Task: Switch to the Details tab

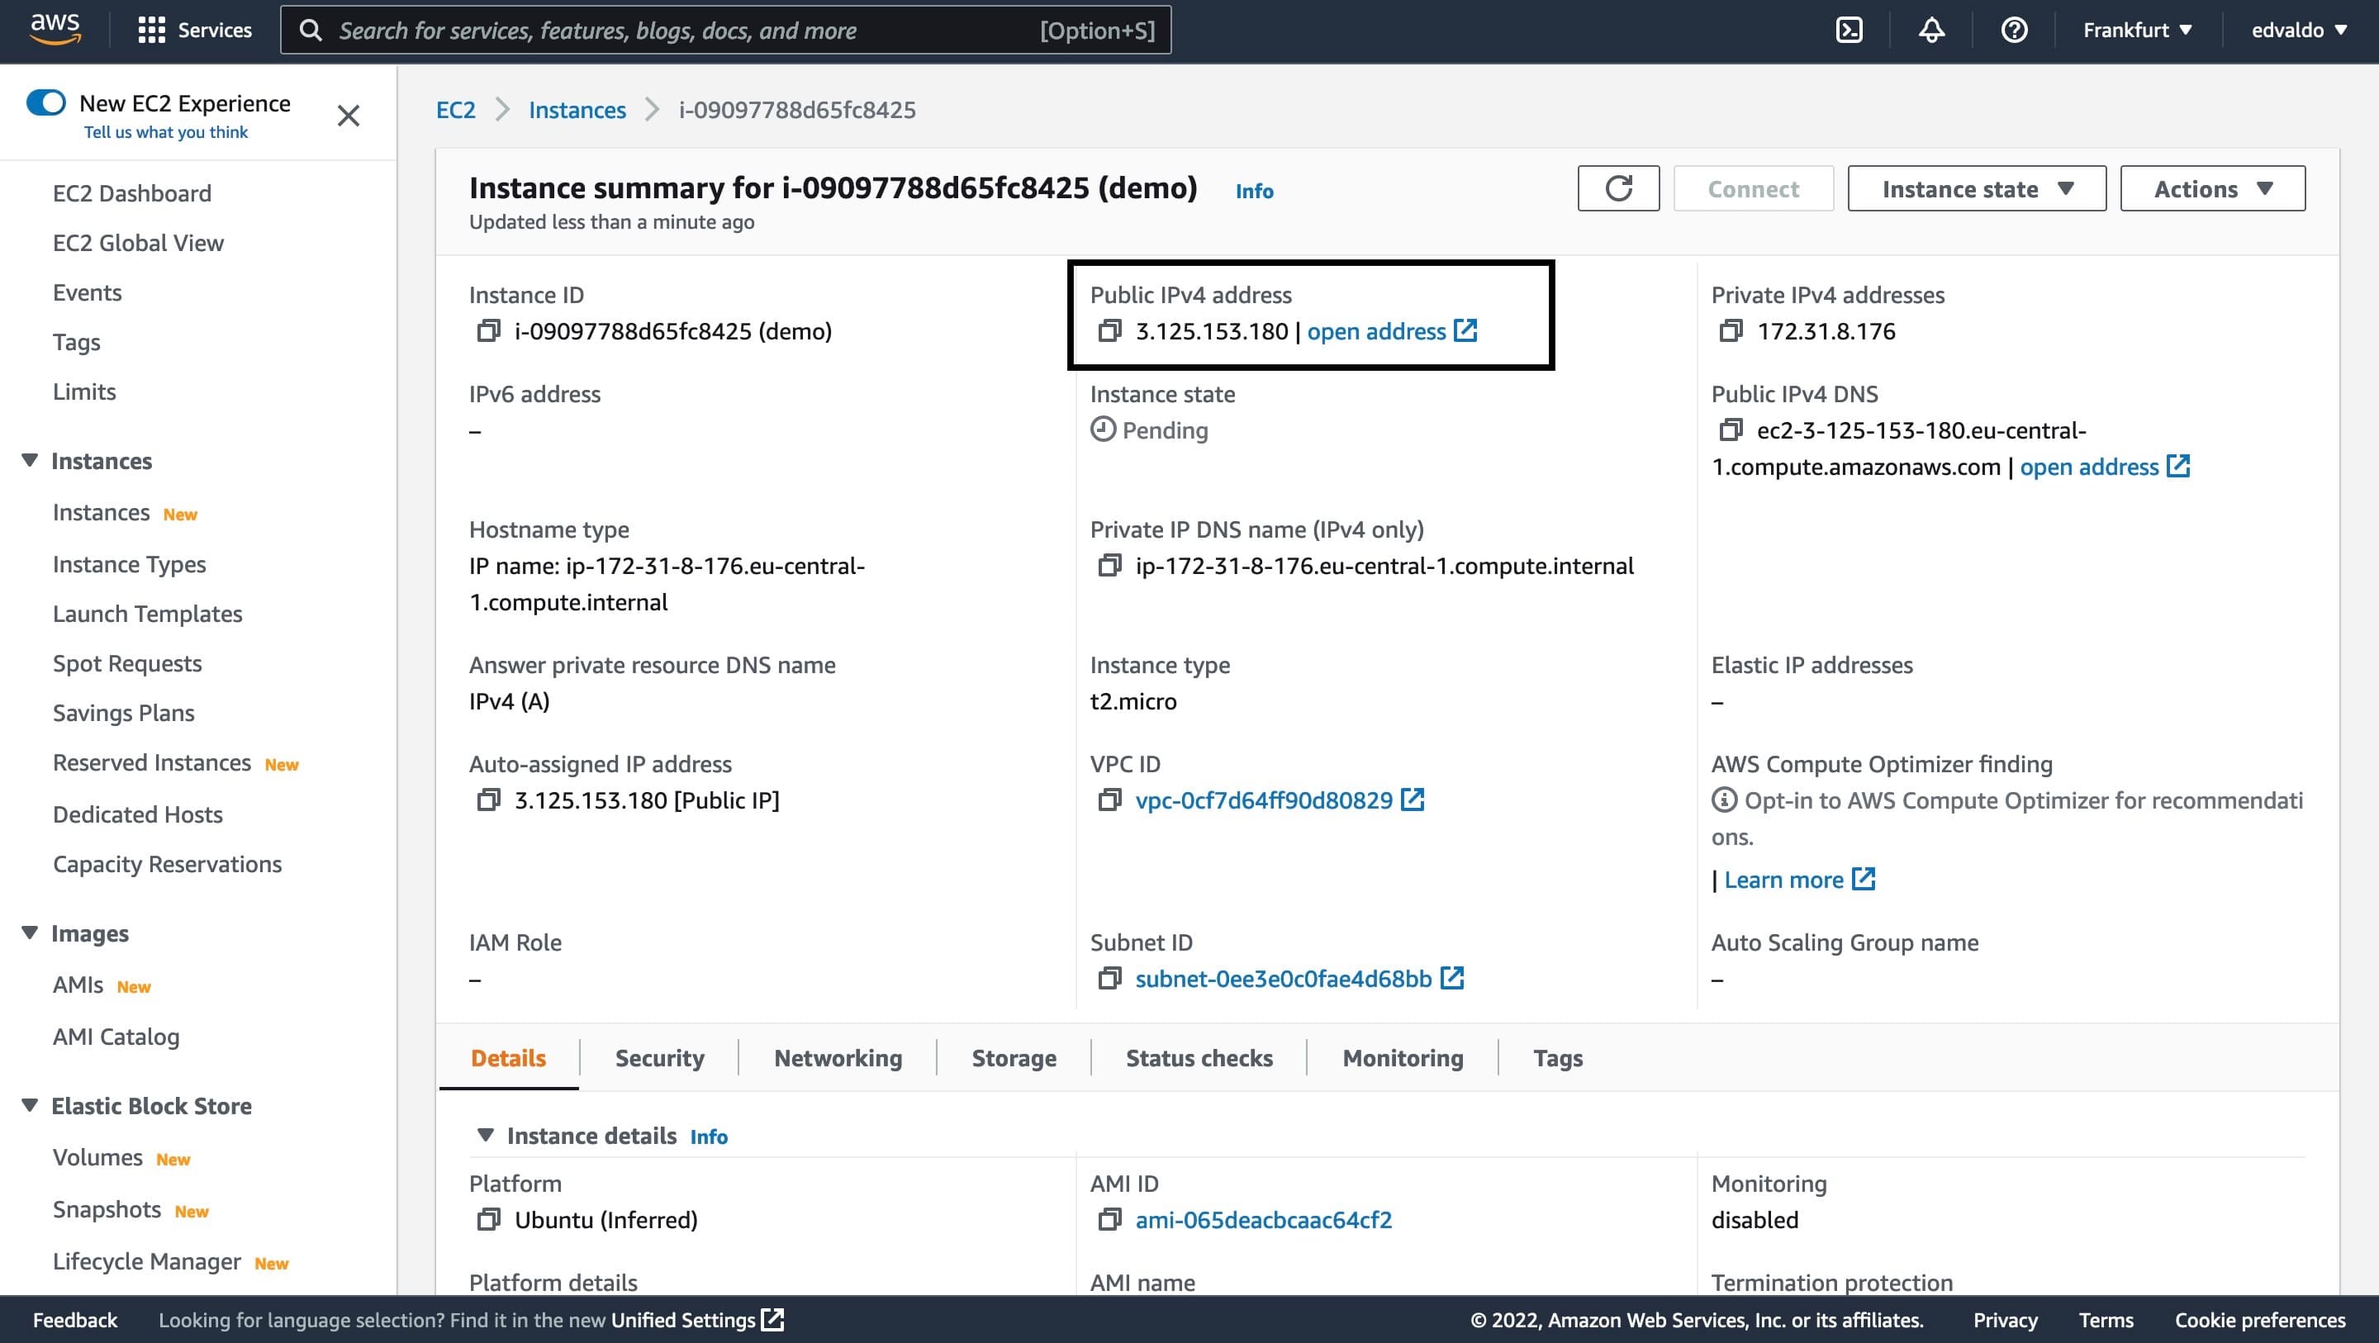Action: [508, 1057]
